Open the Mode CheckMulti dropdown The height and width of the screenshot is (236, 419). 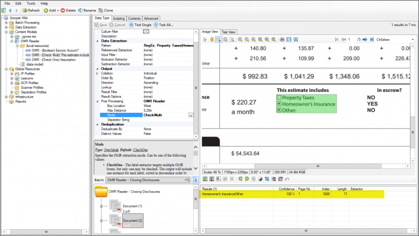(x=191, y=115)
